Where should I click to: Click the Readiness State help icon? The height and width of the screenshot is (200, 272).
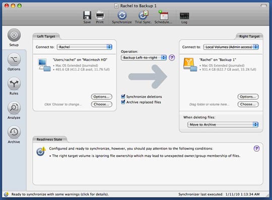point(256,148)
